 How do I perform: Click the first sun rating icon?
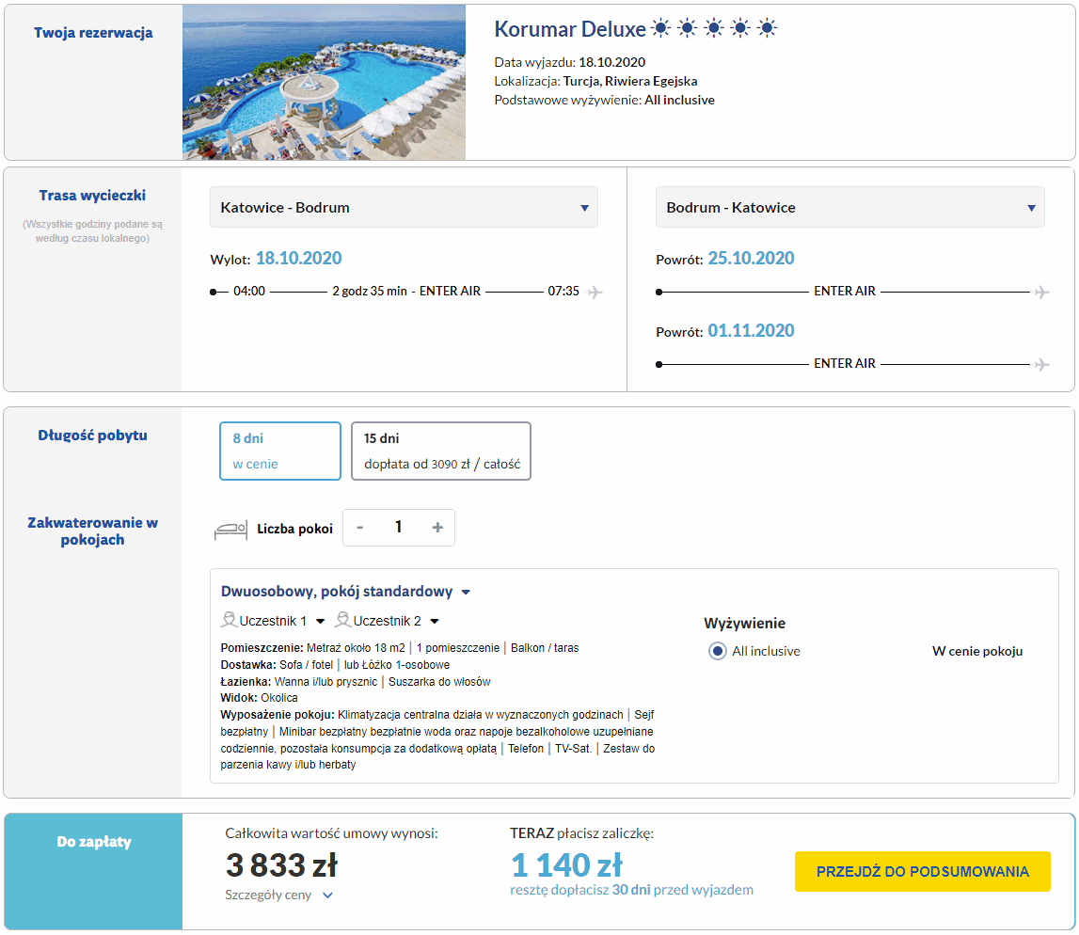[661, 29]
